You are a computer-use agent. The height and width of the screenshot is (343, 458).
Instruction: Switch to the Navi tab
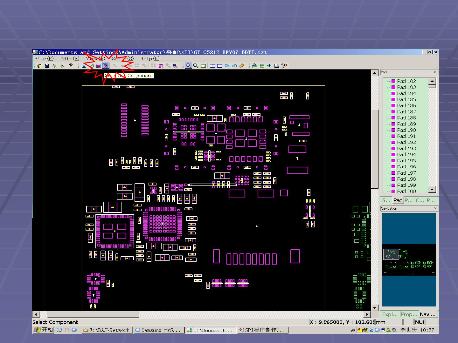[427, 314]
